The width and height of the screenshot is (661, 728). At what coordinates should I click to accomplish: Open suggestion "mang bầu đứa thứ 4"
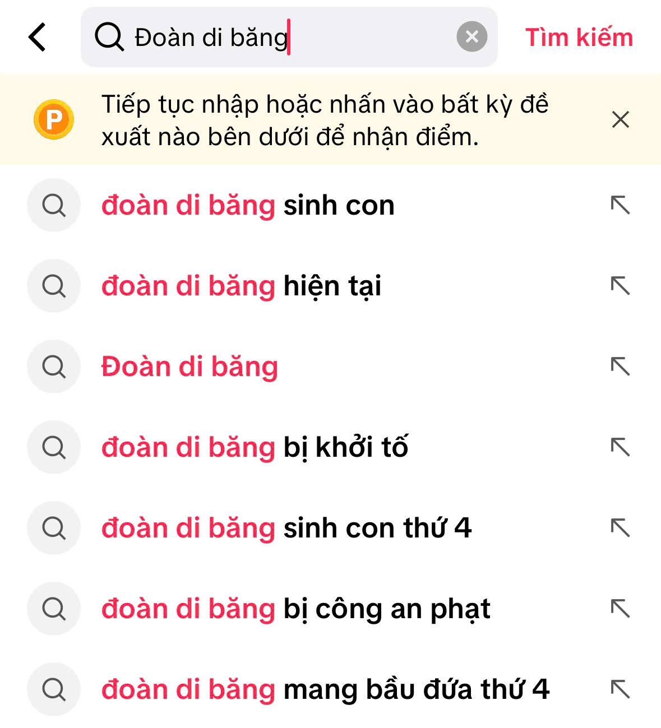[325, 690]
